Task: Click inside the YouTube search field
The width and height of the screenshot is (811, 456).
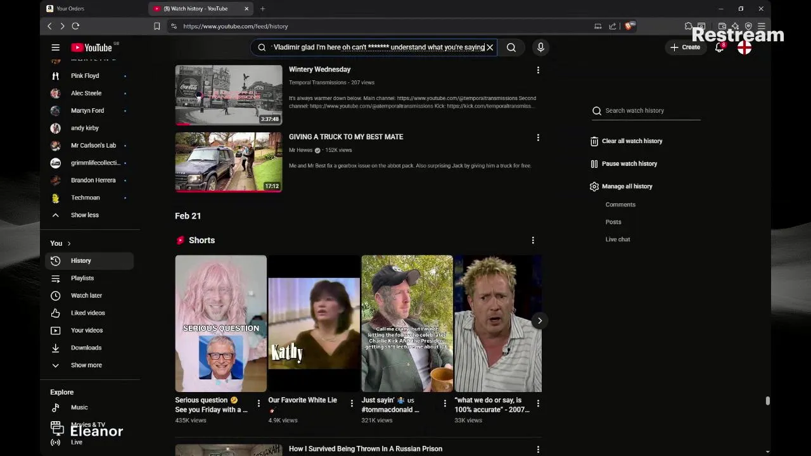Action: click(378, 47)
